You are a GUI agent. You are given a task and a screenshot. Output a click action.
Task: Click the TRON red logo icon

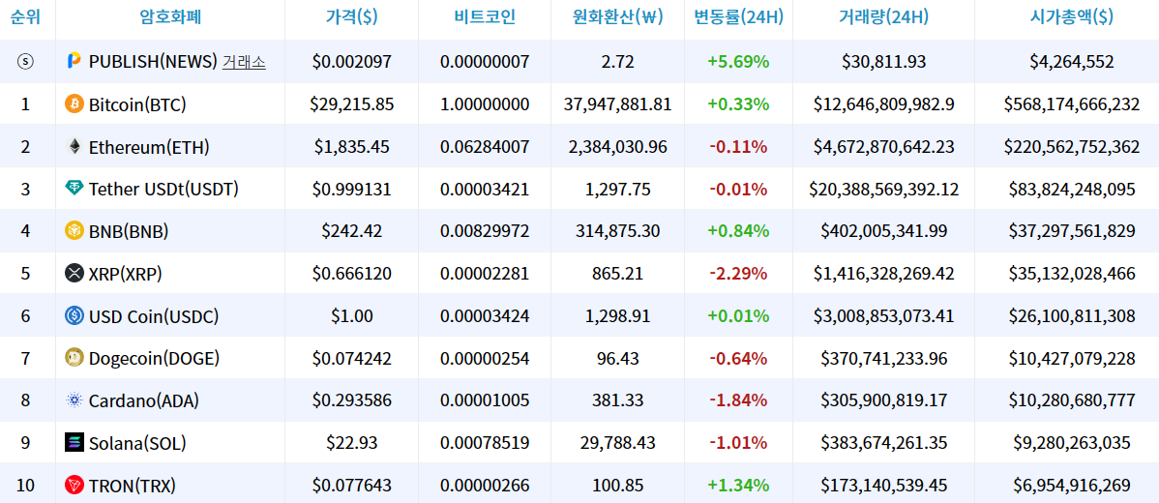[x=74, y=486]
